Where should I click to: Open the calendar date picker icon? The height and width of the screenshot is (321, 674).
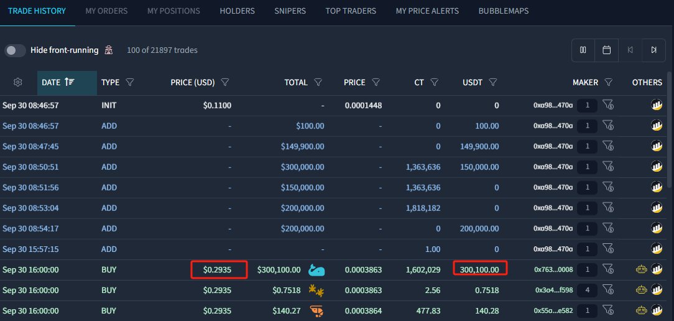click(606, 50)
